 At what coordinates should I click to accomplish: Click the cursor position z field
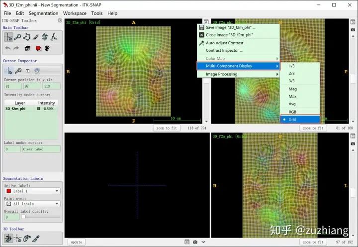click(51, 86)
